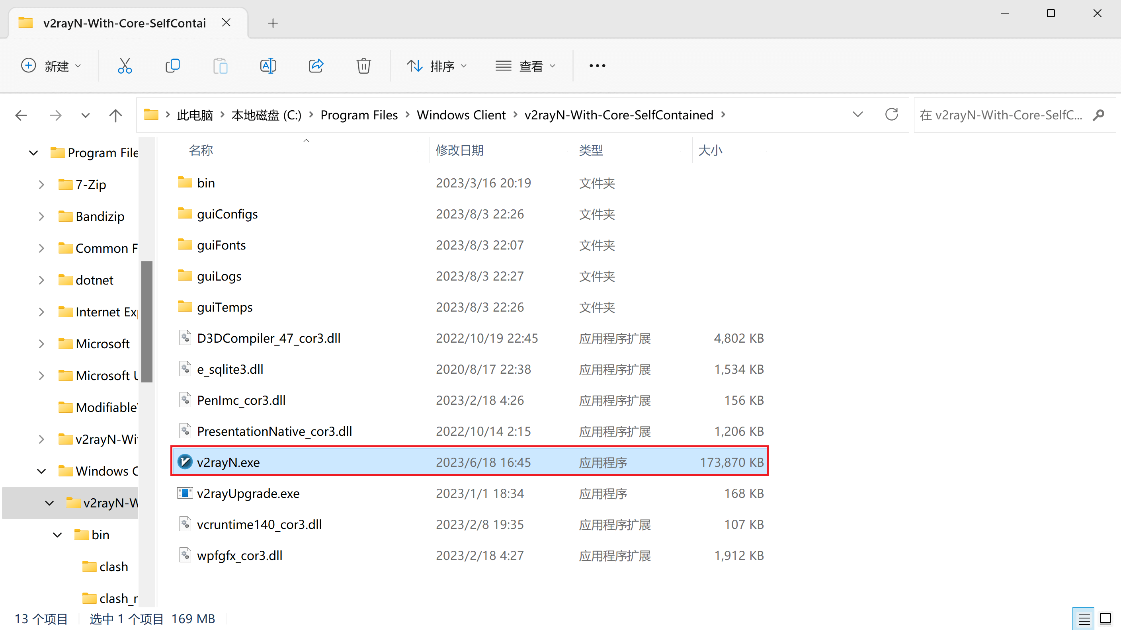Click the new item button
This screenshot has height=630, width=1121.
pyautogui.click(x=51, y=65)
